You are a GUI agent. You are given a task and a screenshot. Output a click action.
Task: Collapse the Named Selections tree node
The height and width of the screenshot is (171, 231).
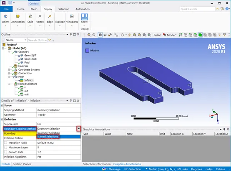click(9, 84)
